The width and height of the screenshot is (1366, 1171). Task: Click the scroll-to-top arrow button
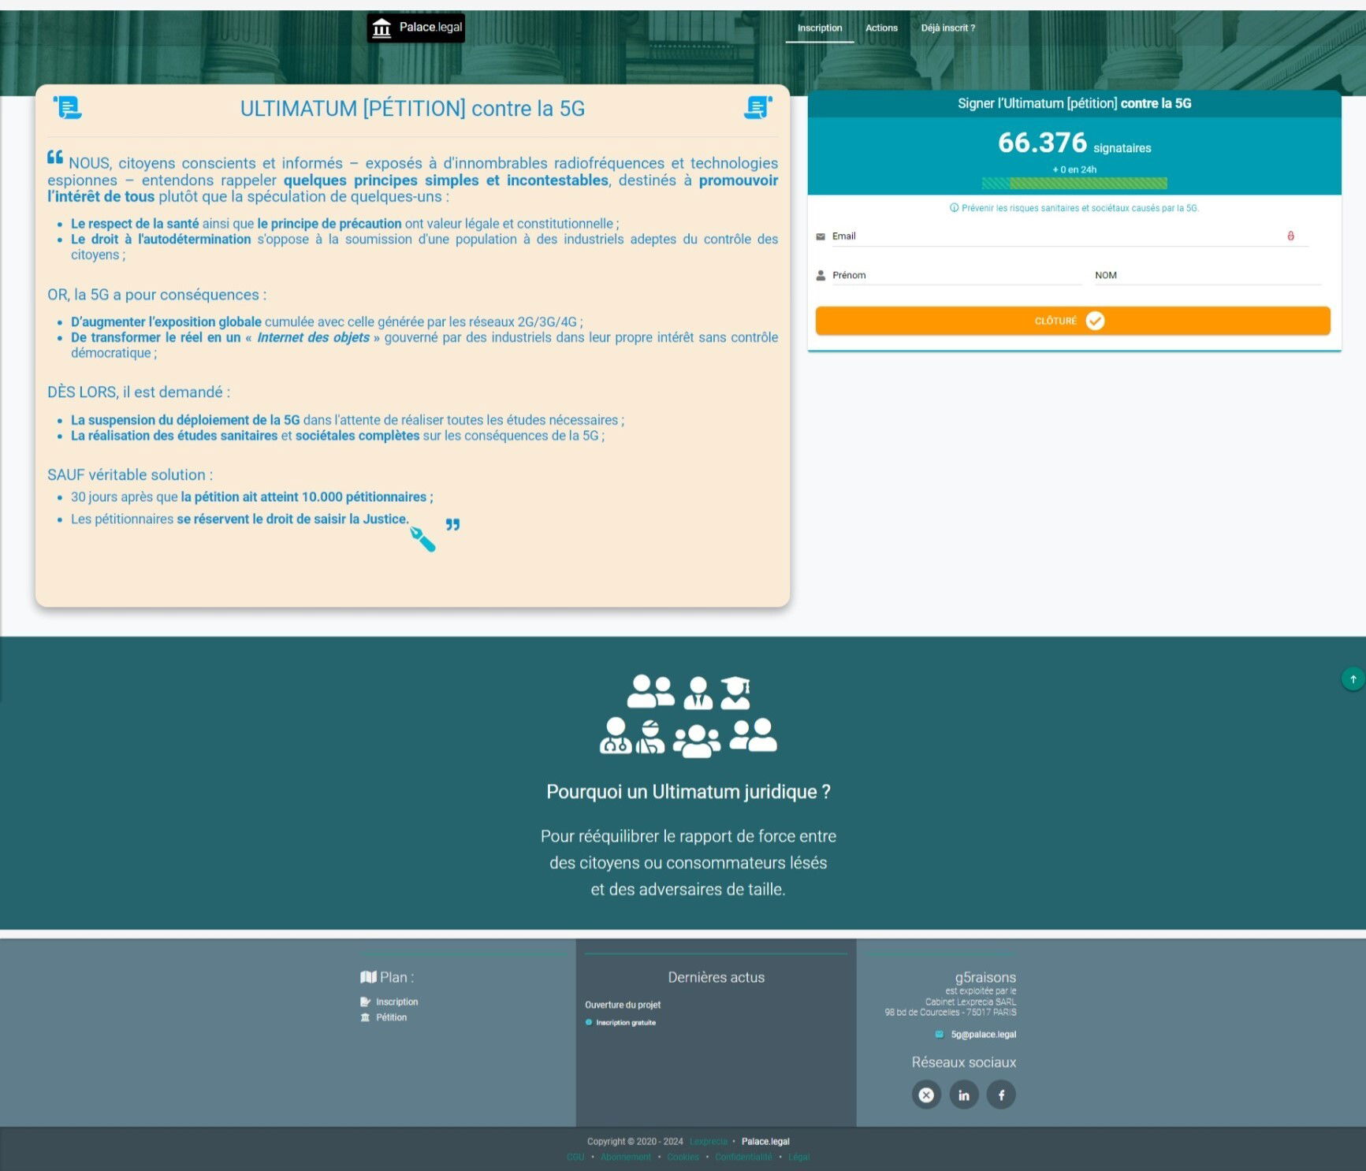click(x=1353, y=678)
